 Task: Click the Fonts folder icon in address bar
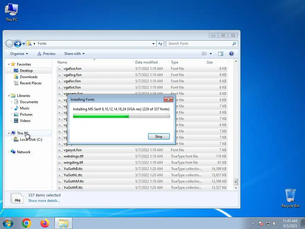29,44
